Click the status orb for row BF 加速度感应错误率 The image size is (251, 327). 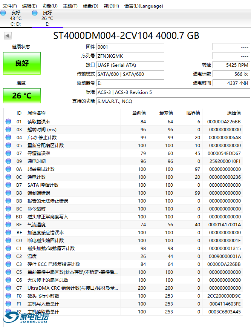pos(8,233)
